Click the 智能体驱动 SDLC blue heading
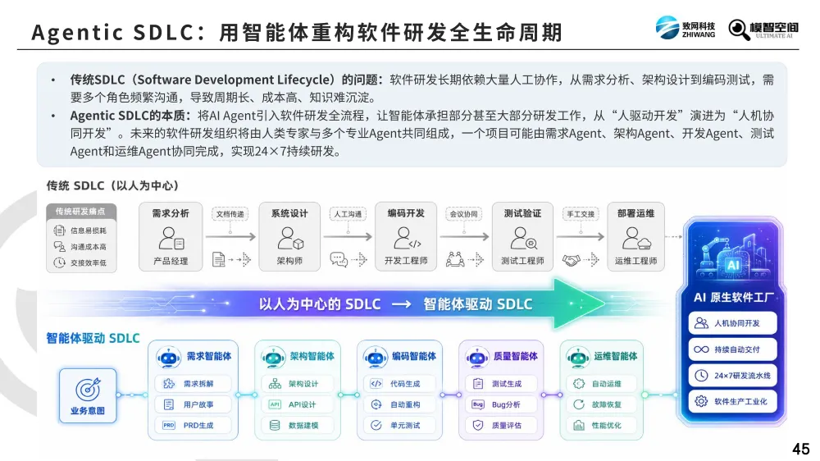This screenshot has height=461, width=820. [93, 338]
